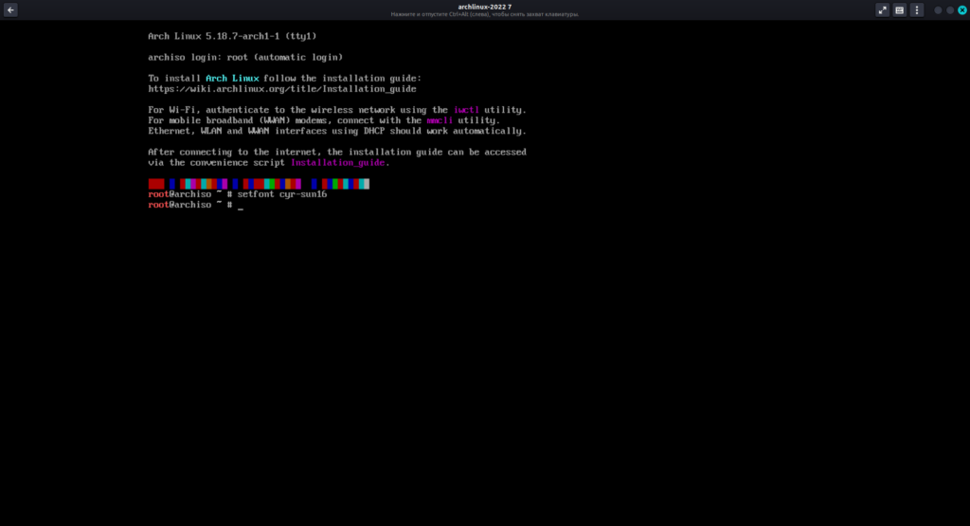This screenshot has height=526, width=970.
Task: Open the three-dot options menu
Action: pyautogui.click(x=917, y=9)
